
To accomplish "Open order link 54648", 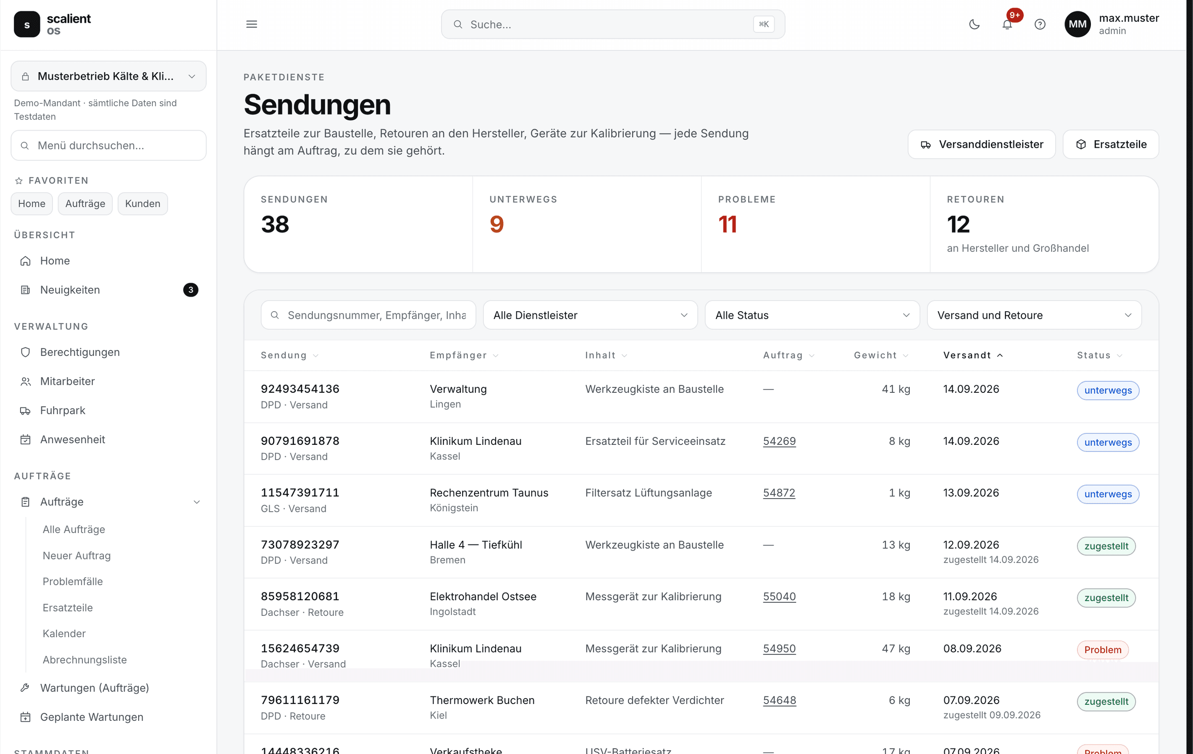I will click(779, 701).
